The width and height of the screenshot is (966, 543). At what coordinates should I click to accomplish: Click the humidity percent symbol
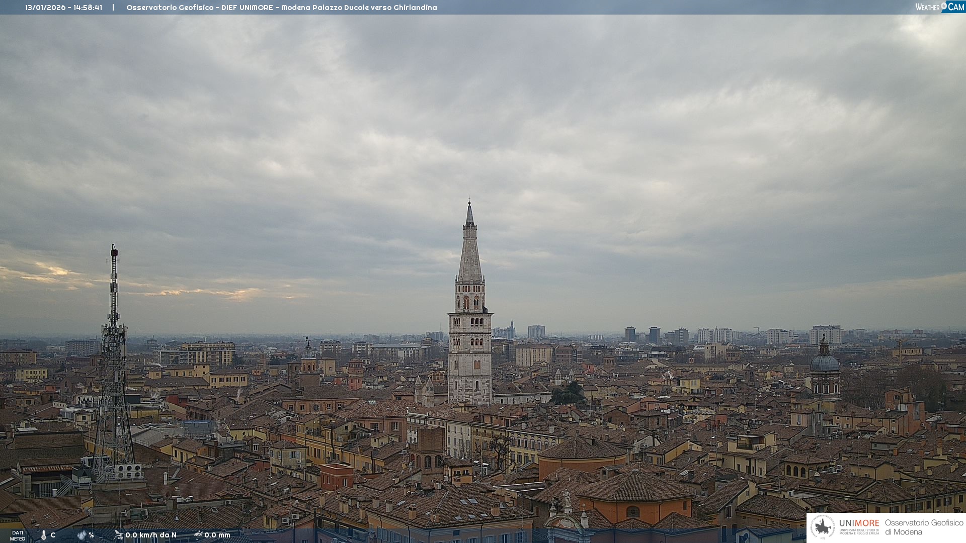(x=91, y=535)
